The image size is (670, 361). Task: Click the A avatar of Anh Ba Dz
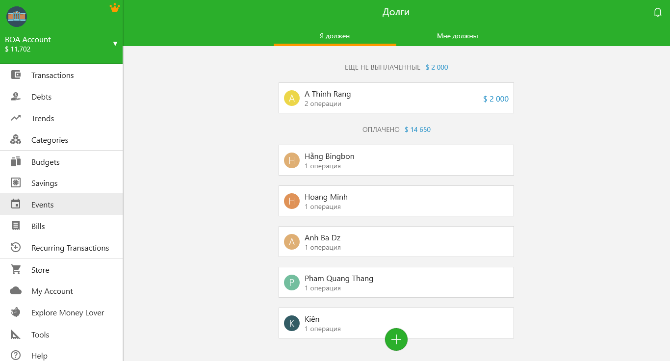click(292, 242)
